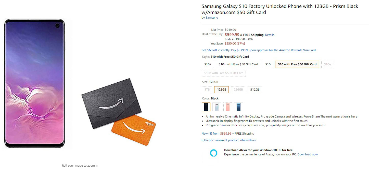The image size is (369, 176).
Task: Select the plain S10 style option
Action: tap(268, 64)
